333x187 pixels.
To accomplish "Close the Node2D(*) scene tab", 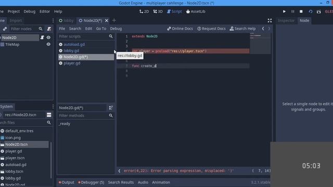I will (x=106, y=21).
